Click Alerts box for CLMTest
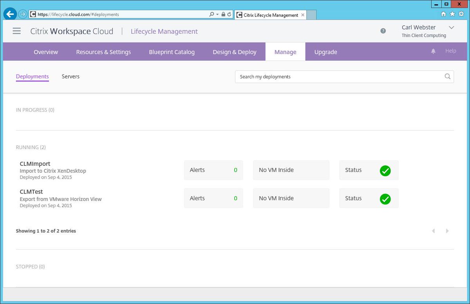The height and width of the screenshot is (304, 470). pyautogui.click(x=213, y=198)
